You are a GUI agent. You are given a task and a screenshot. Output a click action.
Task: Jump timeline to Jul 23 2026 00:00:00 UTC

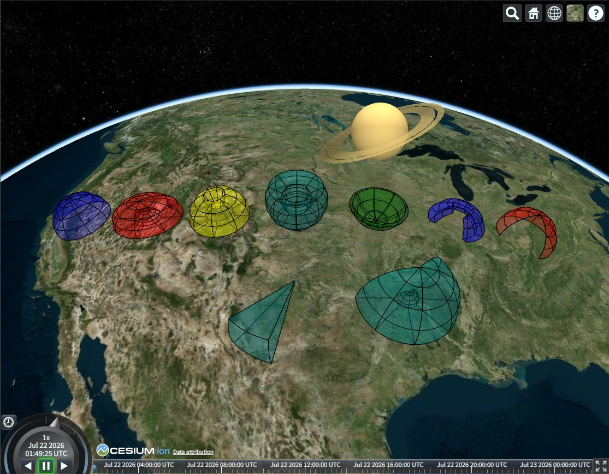(555, 464)
